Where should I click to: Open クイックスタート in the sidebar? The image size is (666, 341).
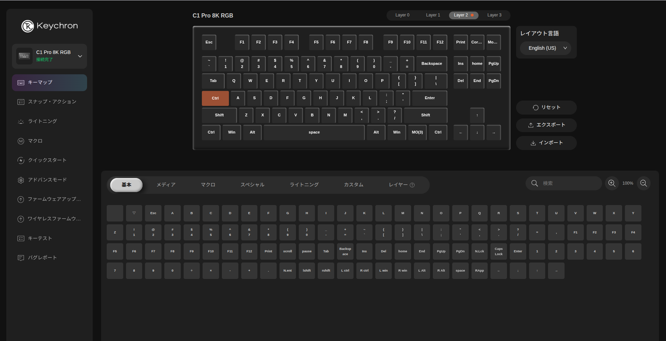(47, 160)
